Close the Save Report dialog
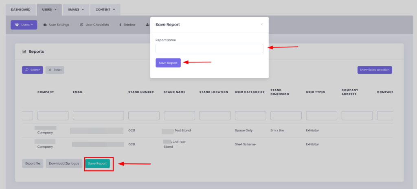The image size is (417, 189). [261, 24]
